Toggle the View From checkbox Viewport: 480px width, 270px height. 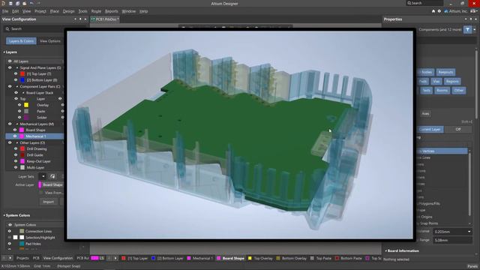click(x=40, y=193)
